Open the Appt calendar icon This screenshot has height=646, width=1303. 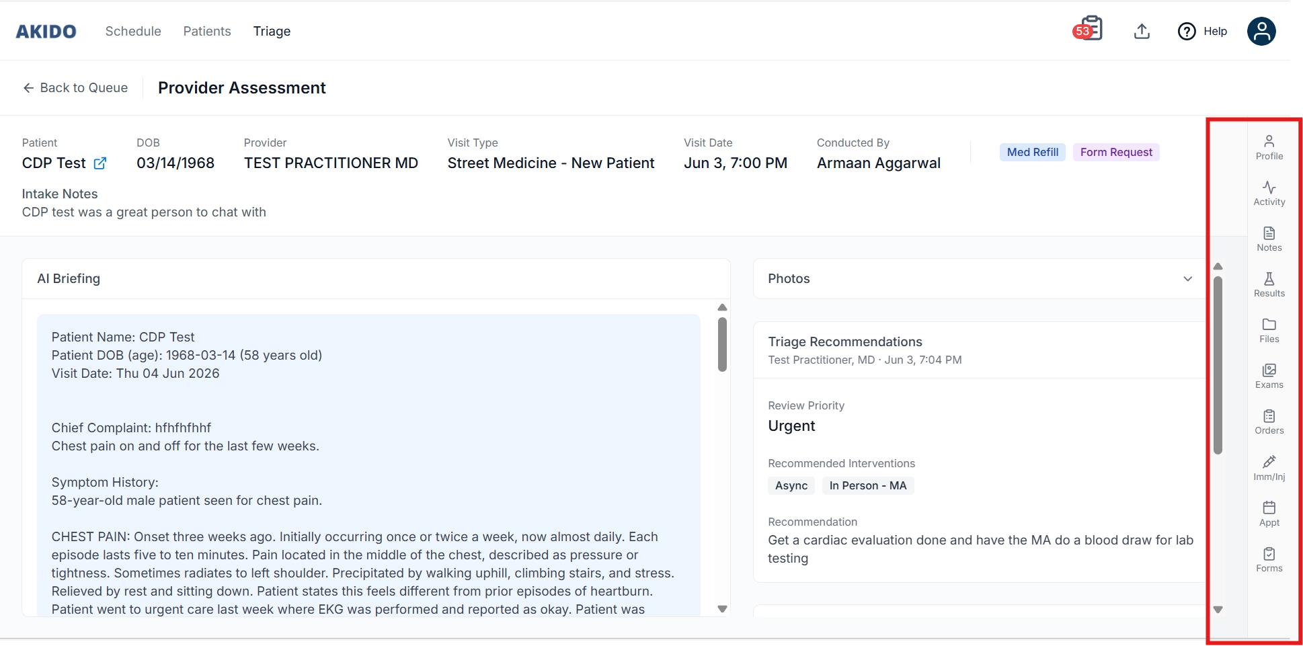1269,514
